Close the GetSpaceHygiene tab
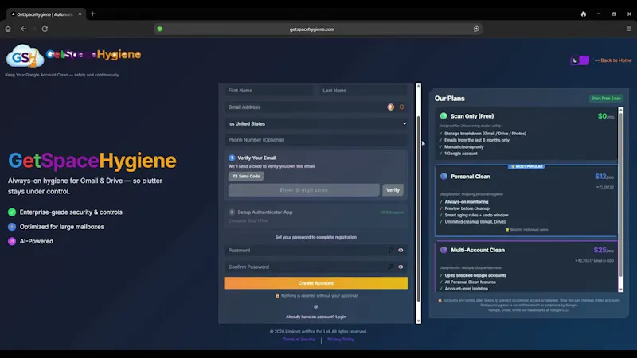The height and width of the screenshot is (358, 637). 80,14
